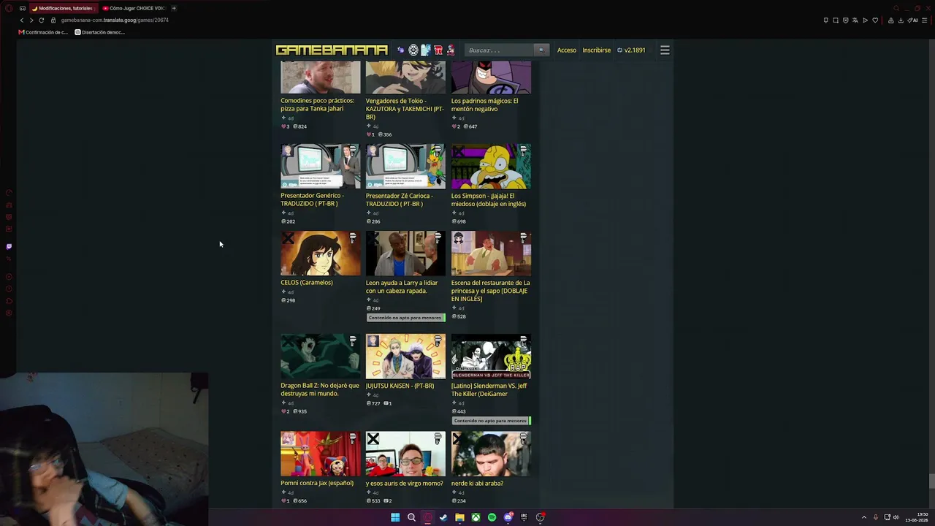Open Steam from the taskbar

point(443,517)
